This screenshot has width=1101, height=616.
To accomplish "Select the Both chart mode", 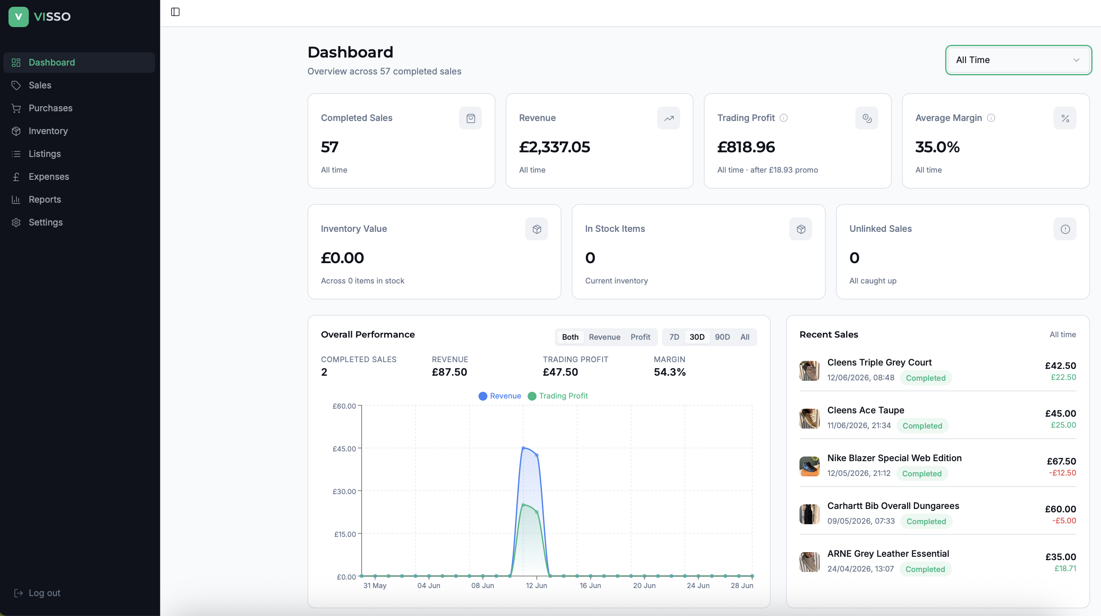I will 570,337.
